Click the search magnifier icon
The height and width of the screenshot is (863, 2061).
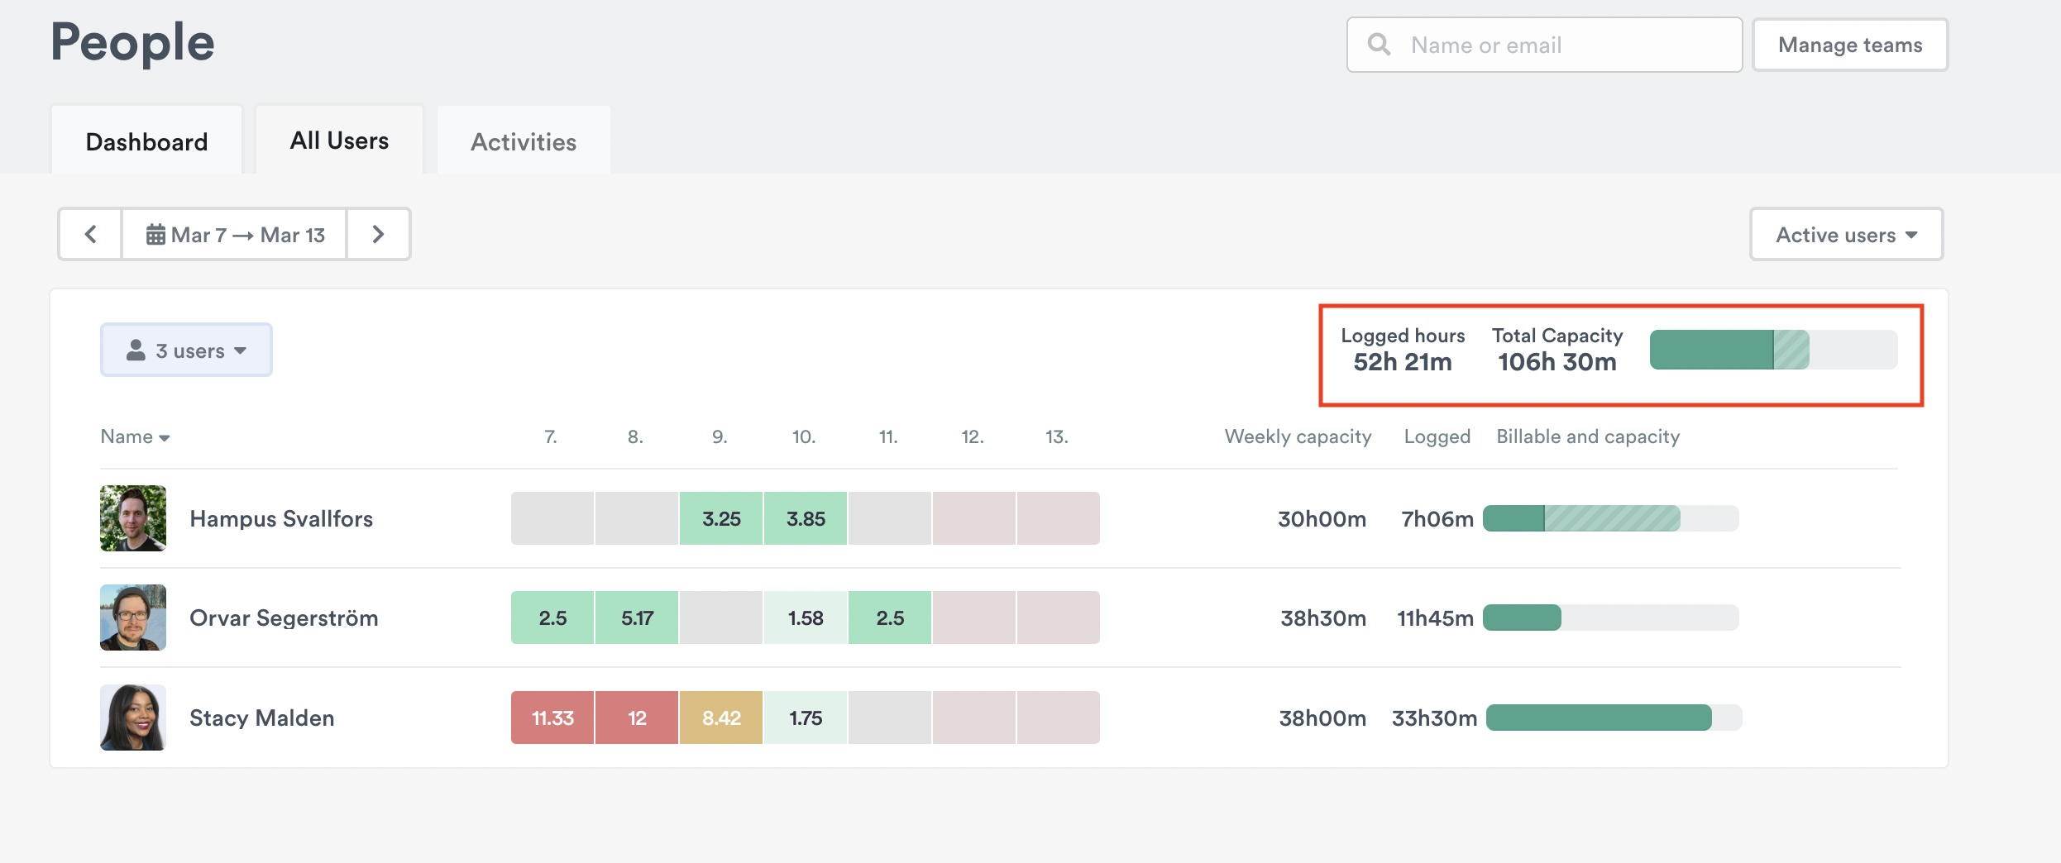click(1379, 45)
